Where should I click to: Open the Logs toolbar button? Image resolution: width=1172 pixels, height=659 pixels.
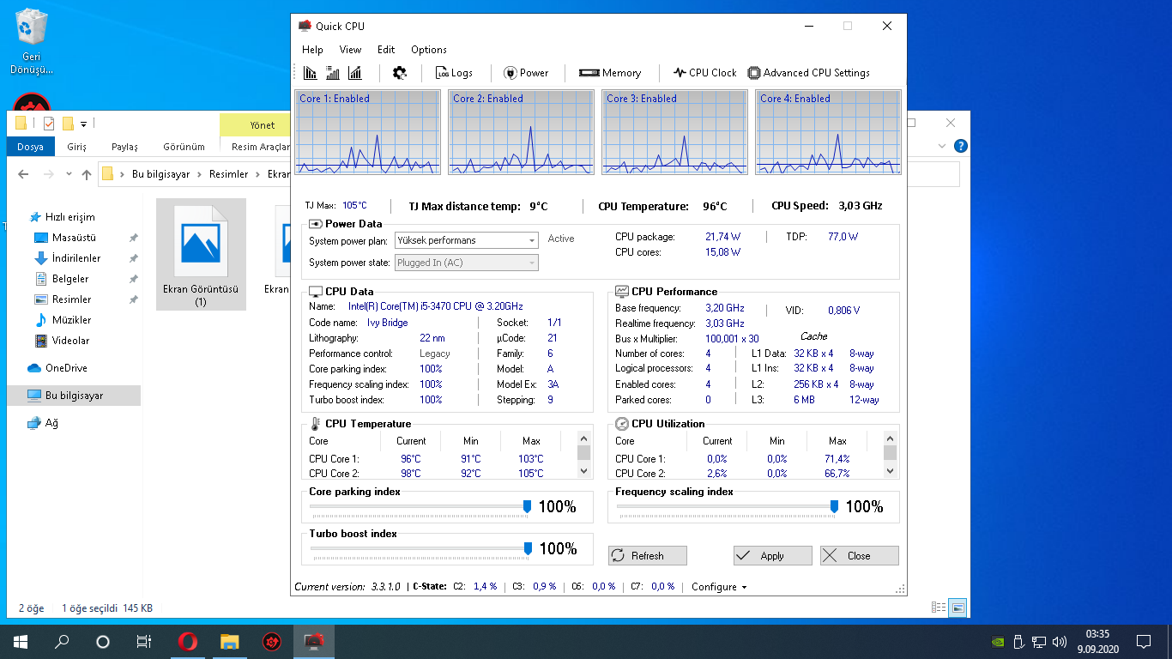454,73
